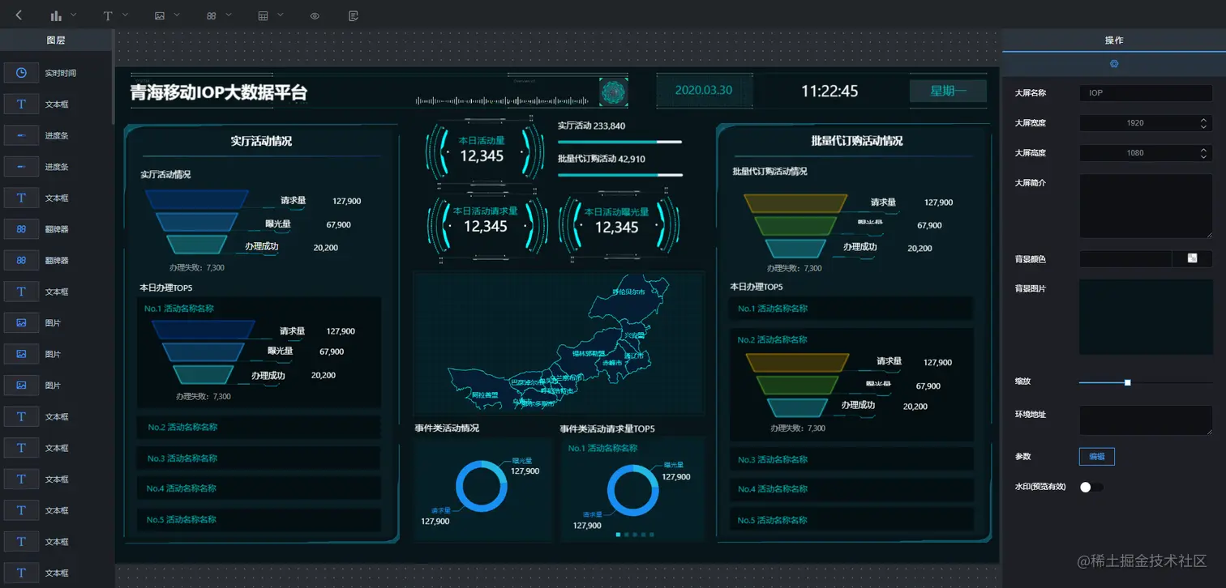Screen dimensions: 1226x588
Task: Click the 缩放 slider handle
Action: click(x=1127, y=382)
